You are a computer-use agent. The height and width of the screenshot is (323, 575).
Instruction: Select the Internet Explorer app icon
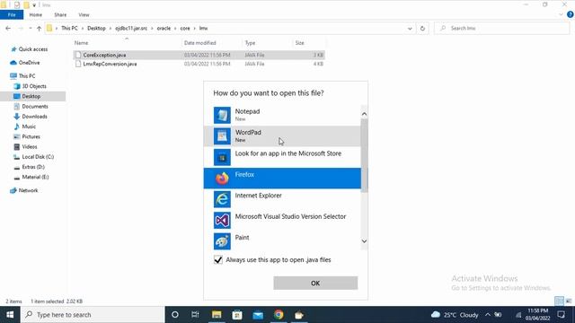222,199
